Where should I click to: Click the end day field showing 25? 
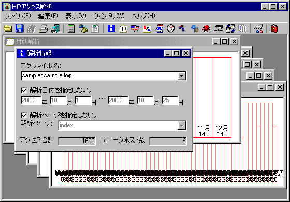point(170,100)
